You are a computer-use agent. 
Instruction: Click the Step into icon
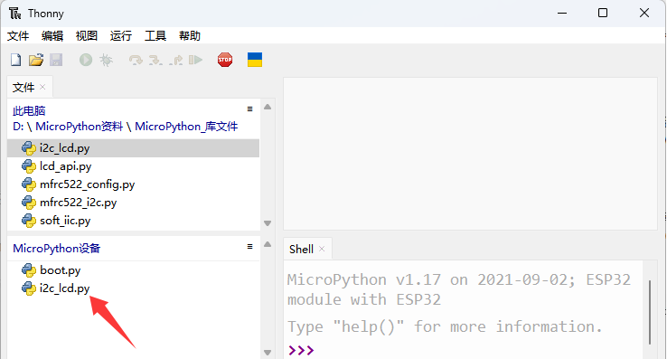[x=155, y=60]
